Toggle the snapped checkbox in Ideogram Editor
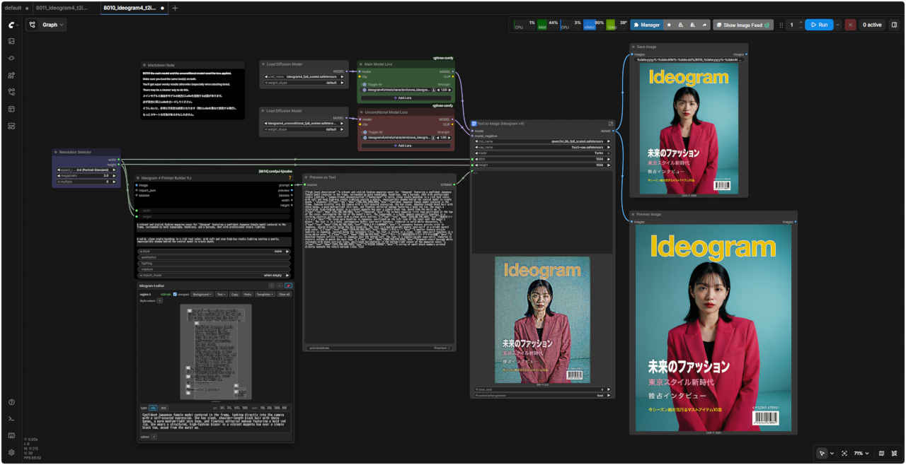This screenshot has height=465, width=906. point(175,294)
